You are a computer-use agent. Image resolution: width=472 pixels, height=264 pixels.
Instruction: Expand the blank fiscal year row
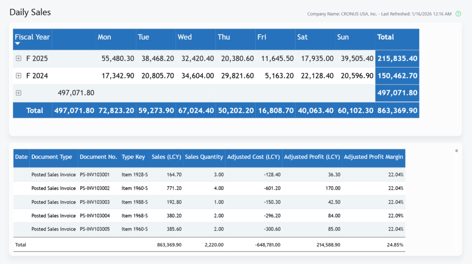pos(18,93)
